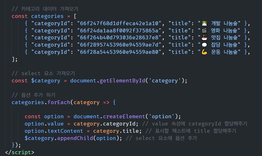Screen dimensions: 262x156
Task: Click the id string "66f28957453960e94559ae7d"
Action: point(119,45)
